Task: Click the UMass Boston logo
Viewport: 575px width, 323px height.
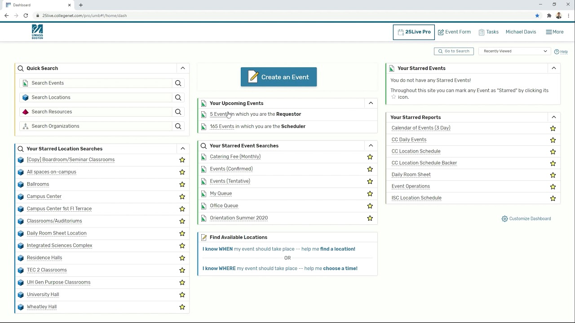Action: 37,32
